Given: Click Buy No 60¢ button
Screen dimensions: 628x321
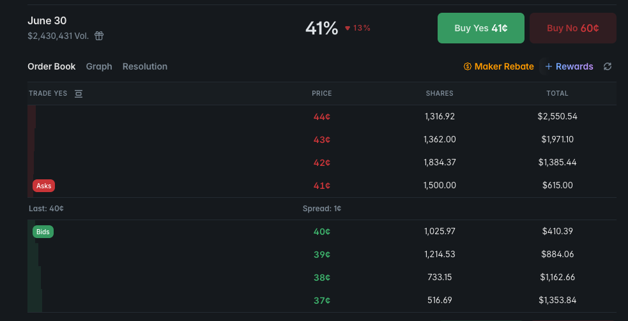Looking at the screenshot, I should point(572,28).
